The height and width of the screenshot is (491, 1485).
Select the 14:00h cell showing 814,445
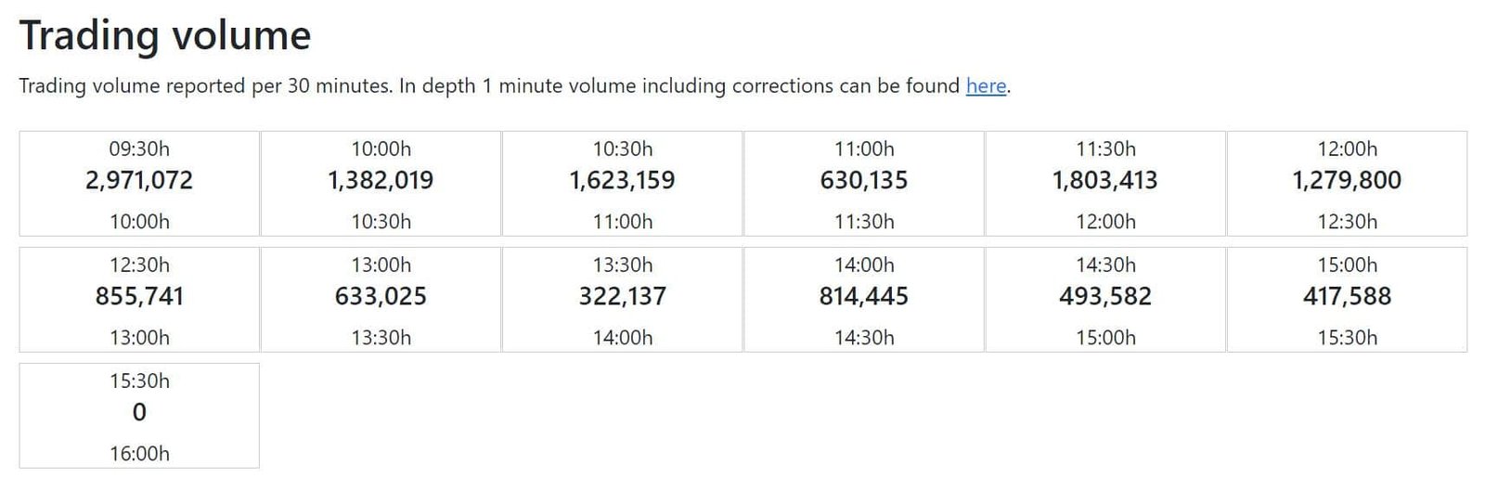pyautogui.click(x=864, y=300)
